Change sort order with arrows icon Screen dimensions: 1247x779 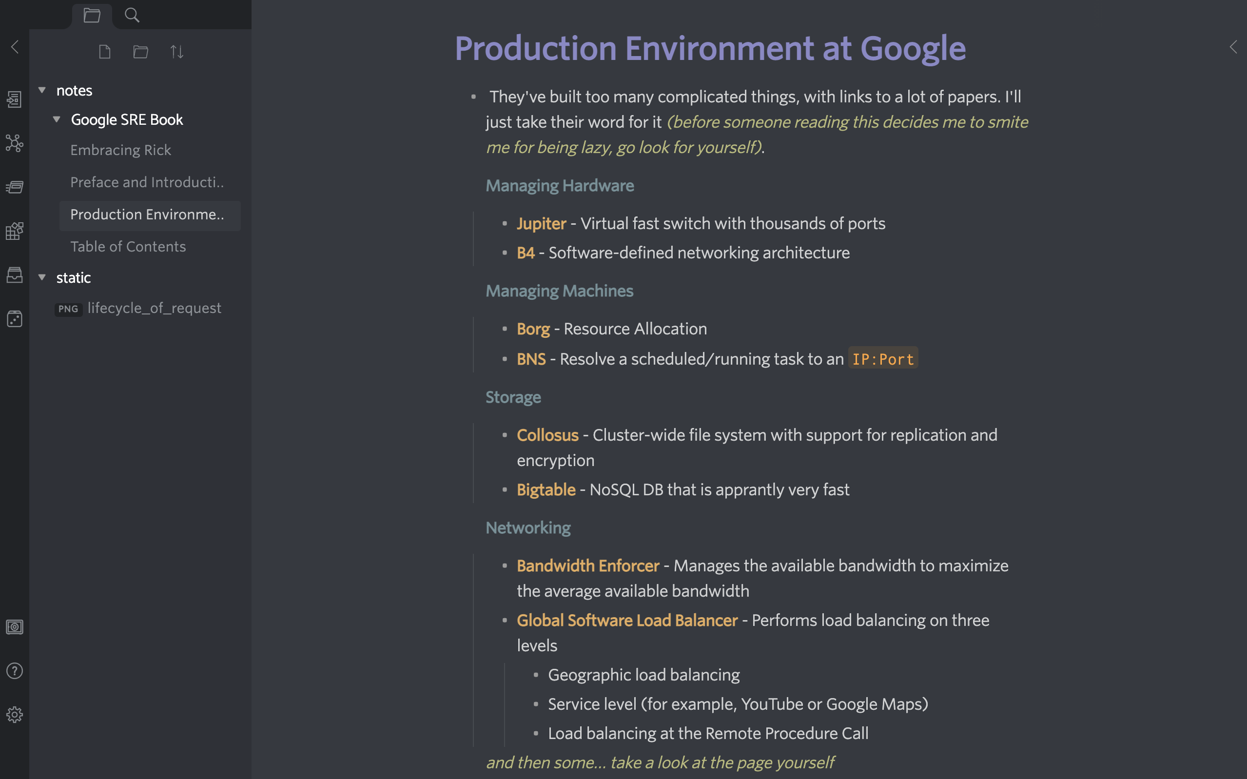coord(176,52)
